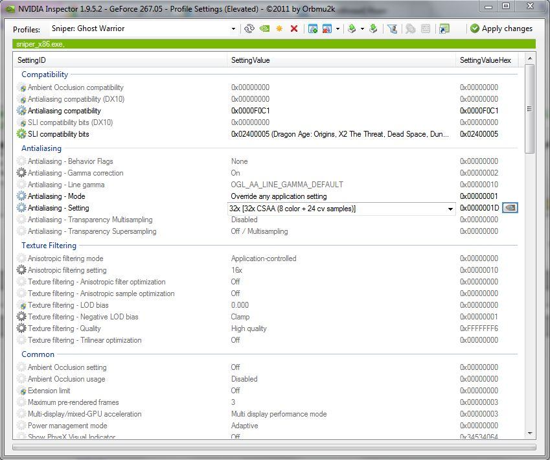Screen dimensions: 550x460
Task: Click Apply changes button
Action: [x=501, y=29]
